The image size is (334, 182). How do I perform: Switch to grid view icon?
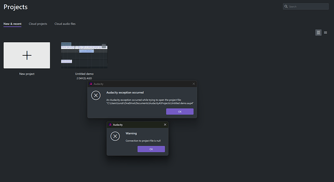click(318, 32)
